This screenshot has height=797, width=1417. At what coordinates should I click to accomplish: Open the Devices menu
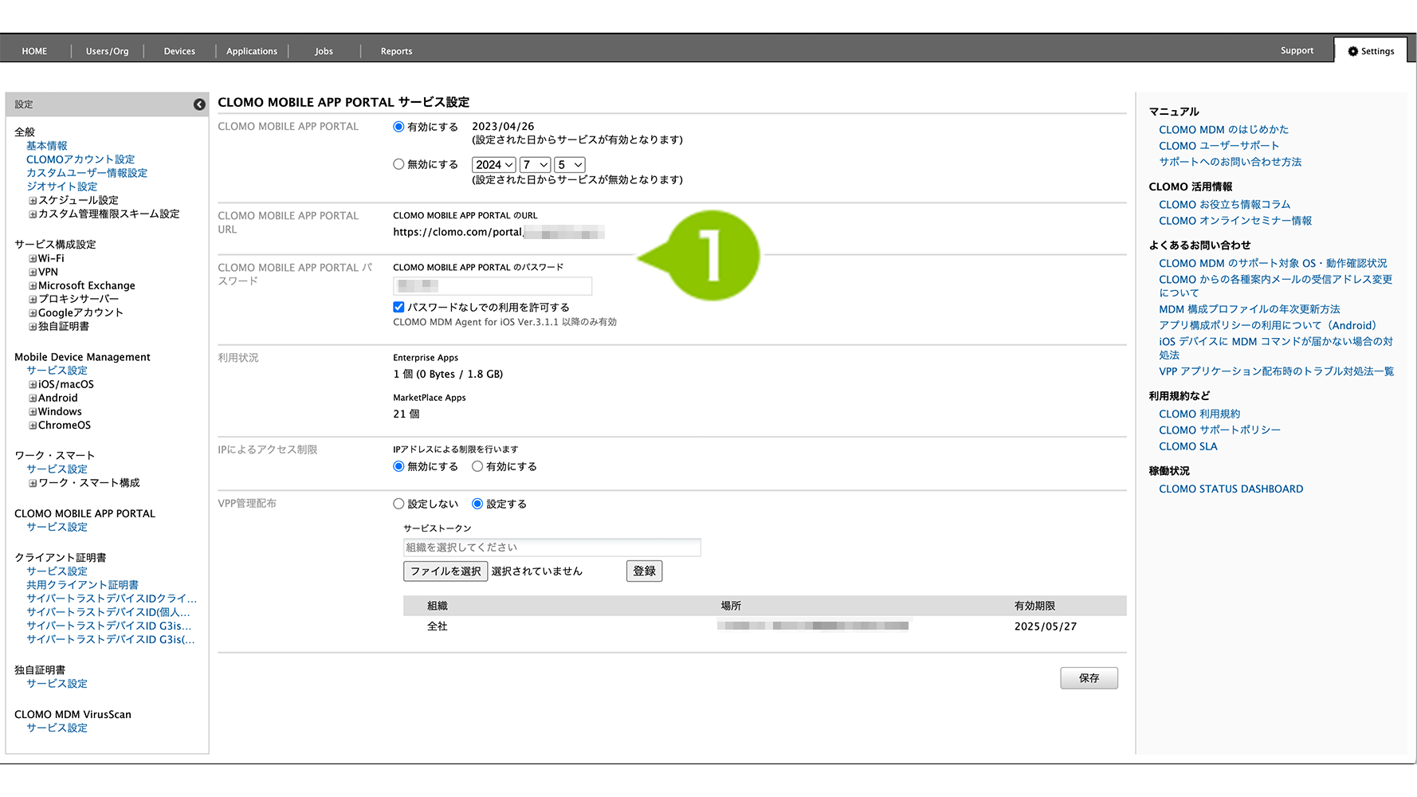coord(179,51)
